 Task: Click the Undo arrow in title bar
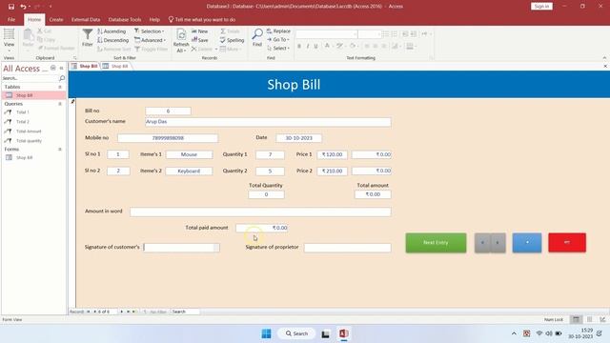click(x=23, y=7)
